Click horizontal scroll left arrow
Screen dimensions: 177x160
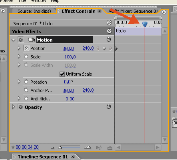coord(118,148)
